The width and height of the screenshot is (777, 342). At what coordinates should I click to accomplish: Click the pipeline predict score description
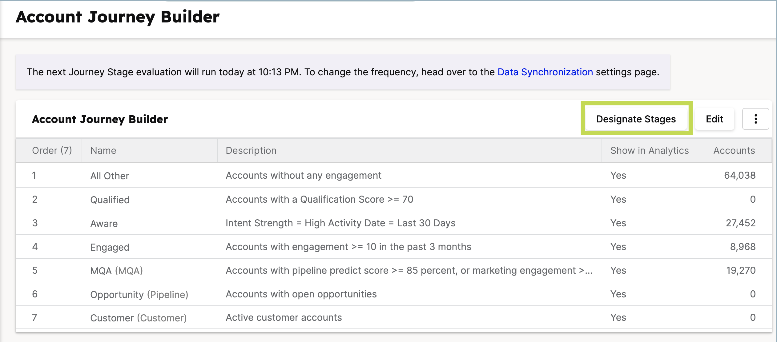pos(409,270)
